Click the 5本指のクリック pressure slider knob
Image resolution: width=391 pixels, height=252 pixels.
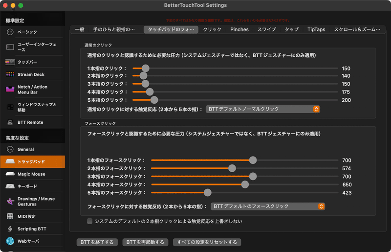[154, 100]
